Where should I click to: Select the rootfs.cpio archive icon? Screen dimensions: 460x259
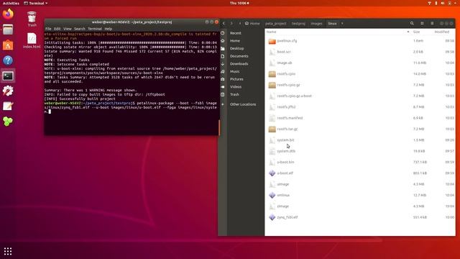point(272,74)
